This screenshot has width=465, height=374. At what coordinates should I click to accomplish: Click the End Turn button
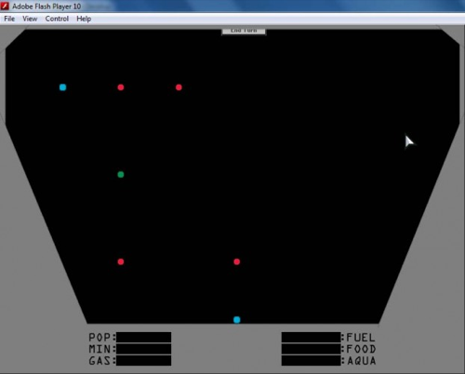pos(244,32)
